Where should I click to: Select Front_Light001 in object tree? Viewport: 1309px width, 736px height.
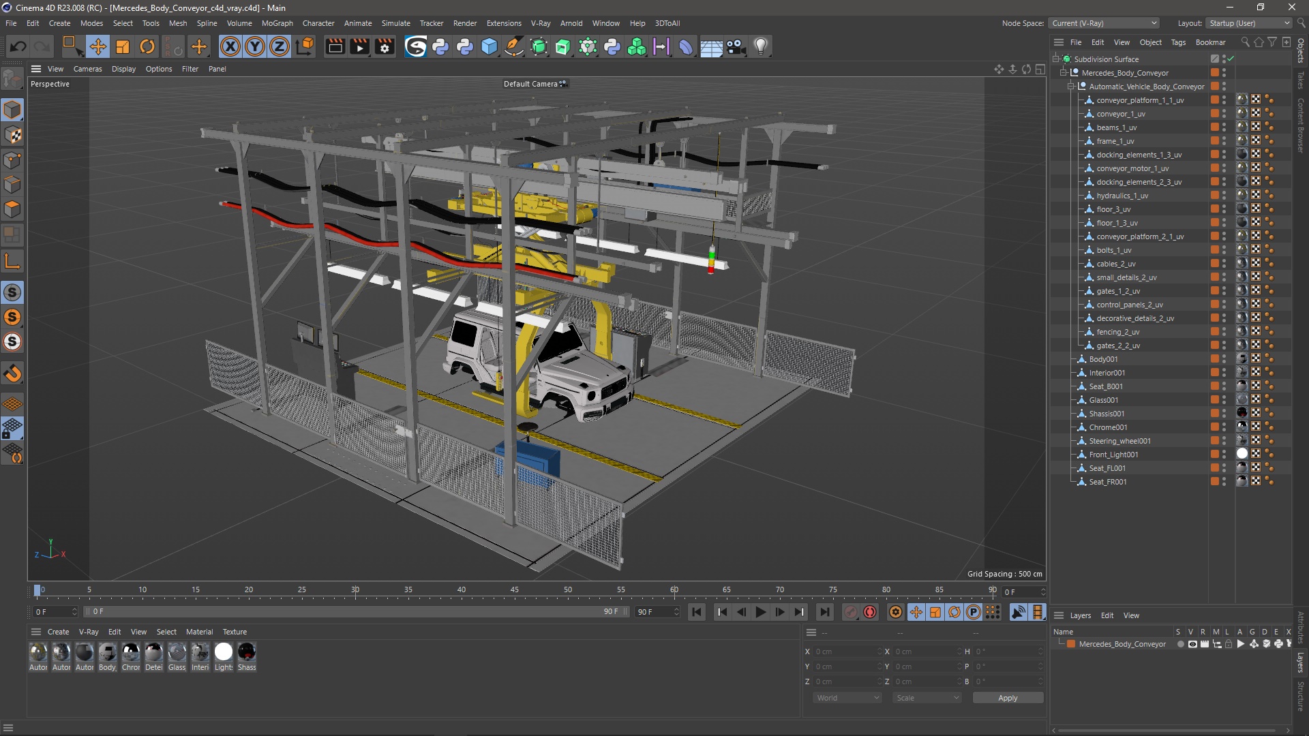[x=1113, y=455]
